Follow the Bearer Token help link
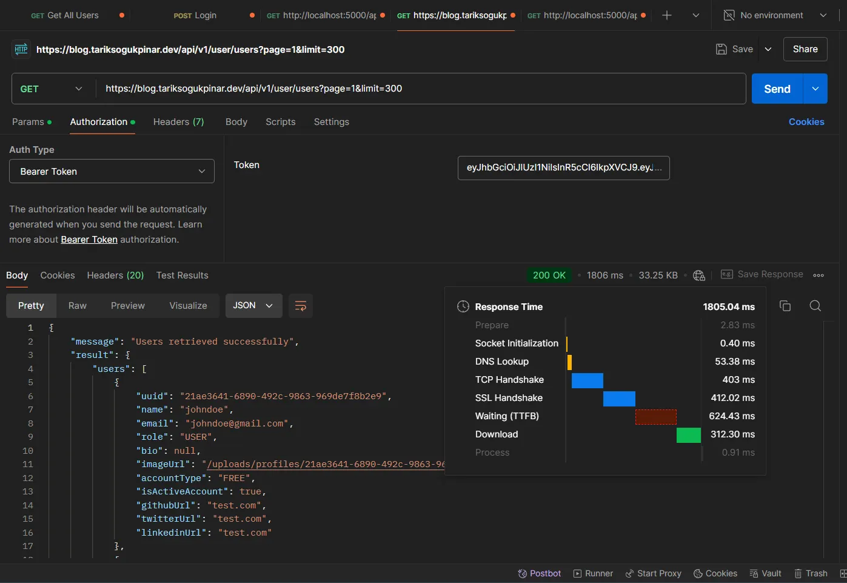847x583 pixels. [x=89, y=240]
